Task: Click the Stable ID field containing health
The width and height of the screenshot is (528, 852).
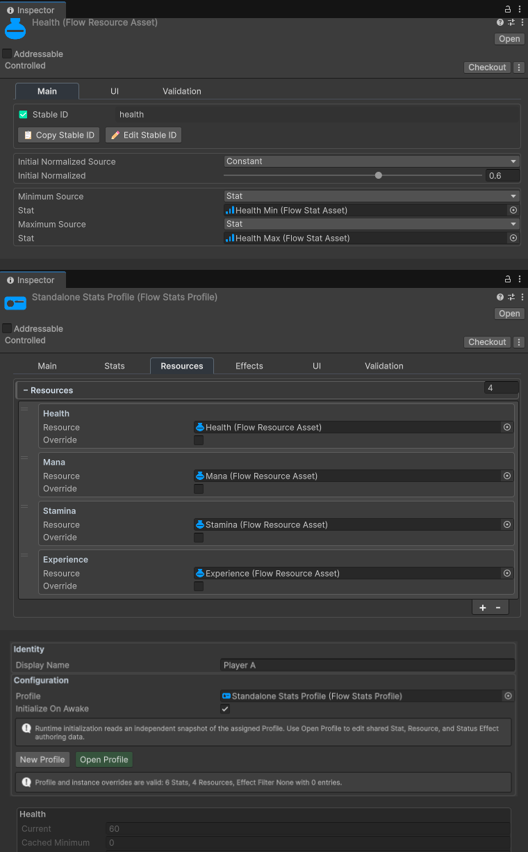Action: coord(317,115)
